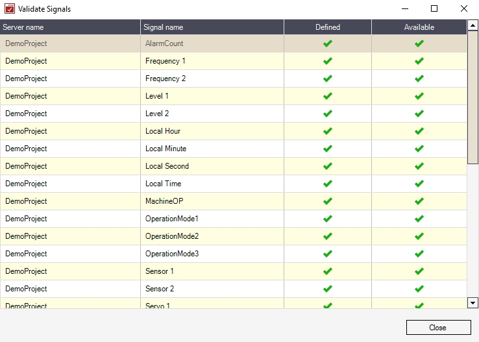This screenshot has width=479, height=342.
Task: Click the Available checkmark for Frequency 1
Action: tap(419, 61)
